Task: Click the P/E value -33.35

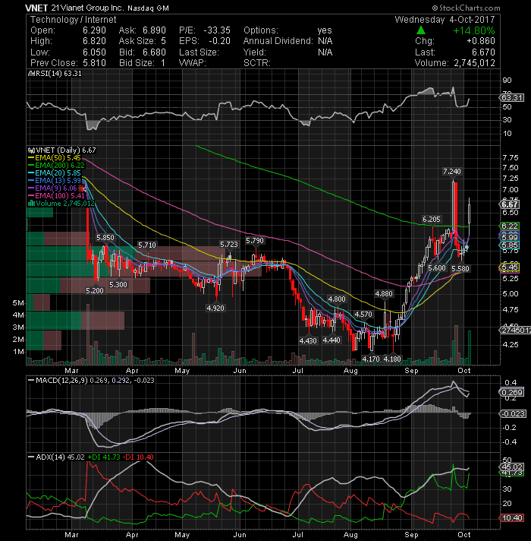Action: pos(217,30)
